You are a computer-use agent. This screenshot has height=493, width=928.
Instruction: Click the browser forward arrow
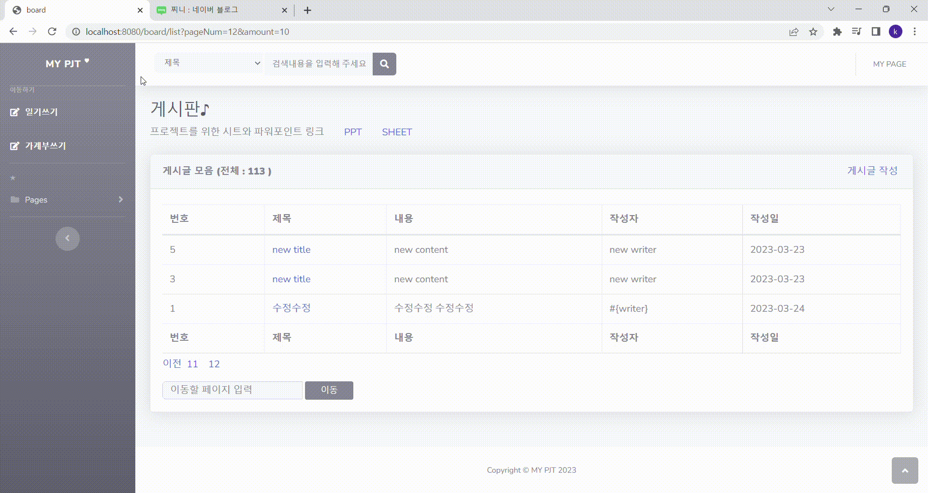(32, 31)
